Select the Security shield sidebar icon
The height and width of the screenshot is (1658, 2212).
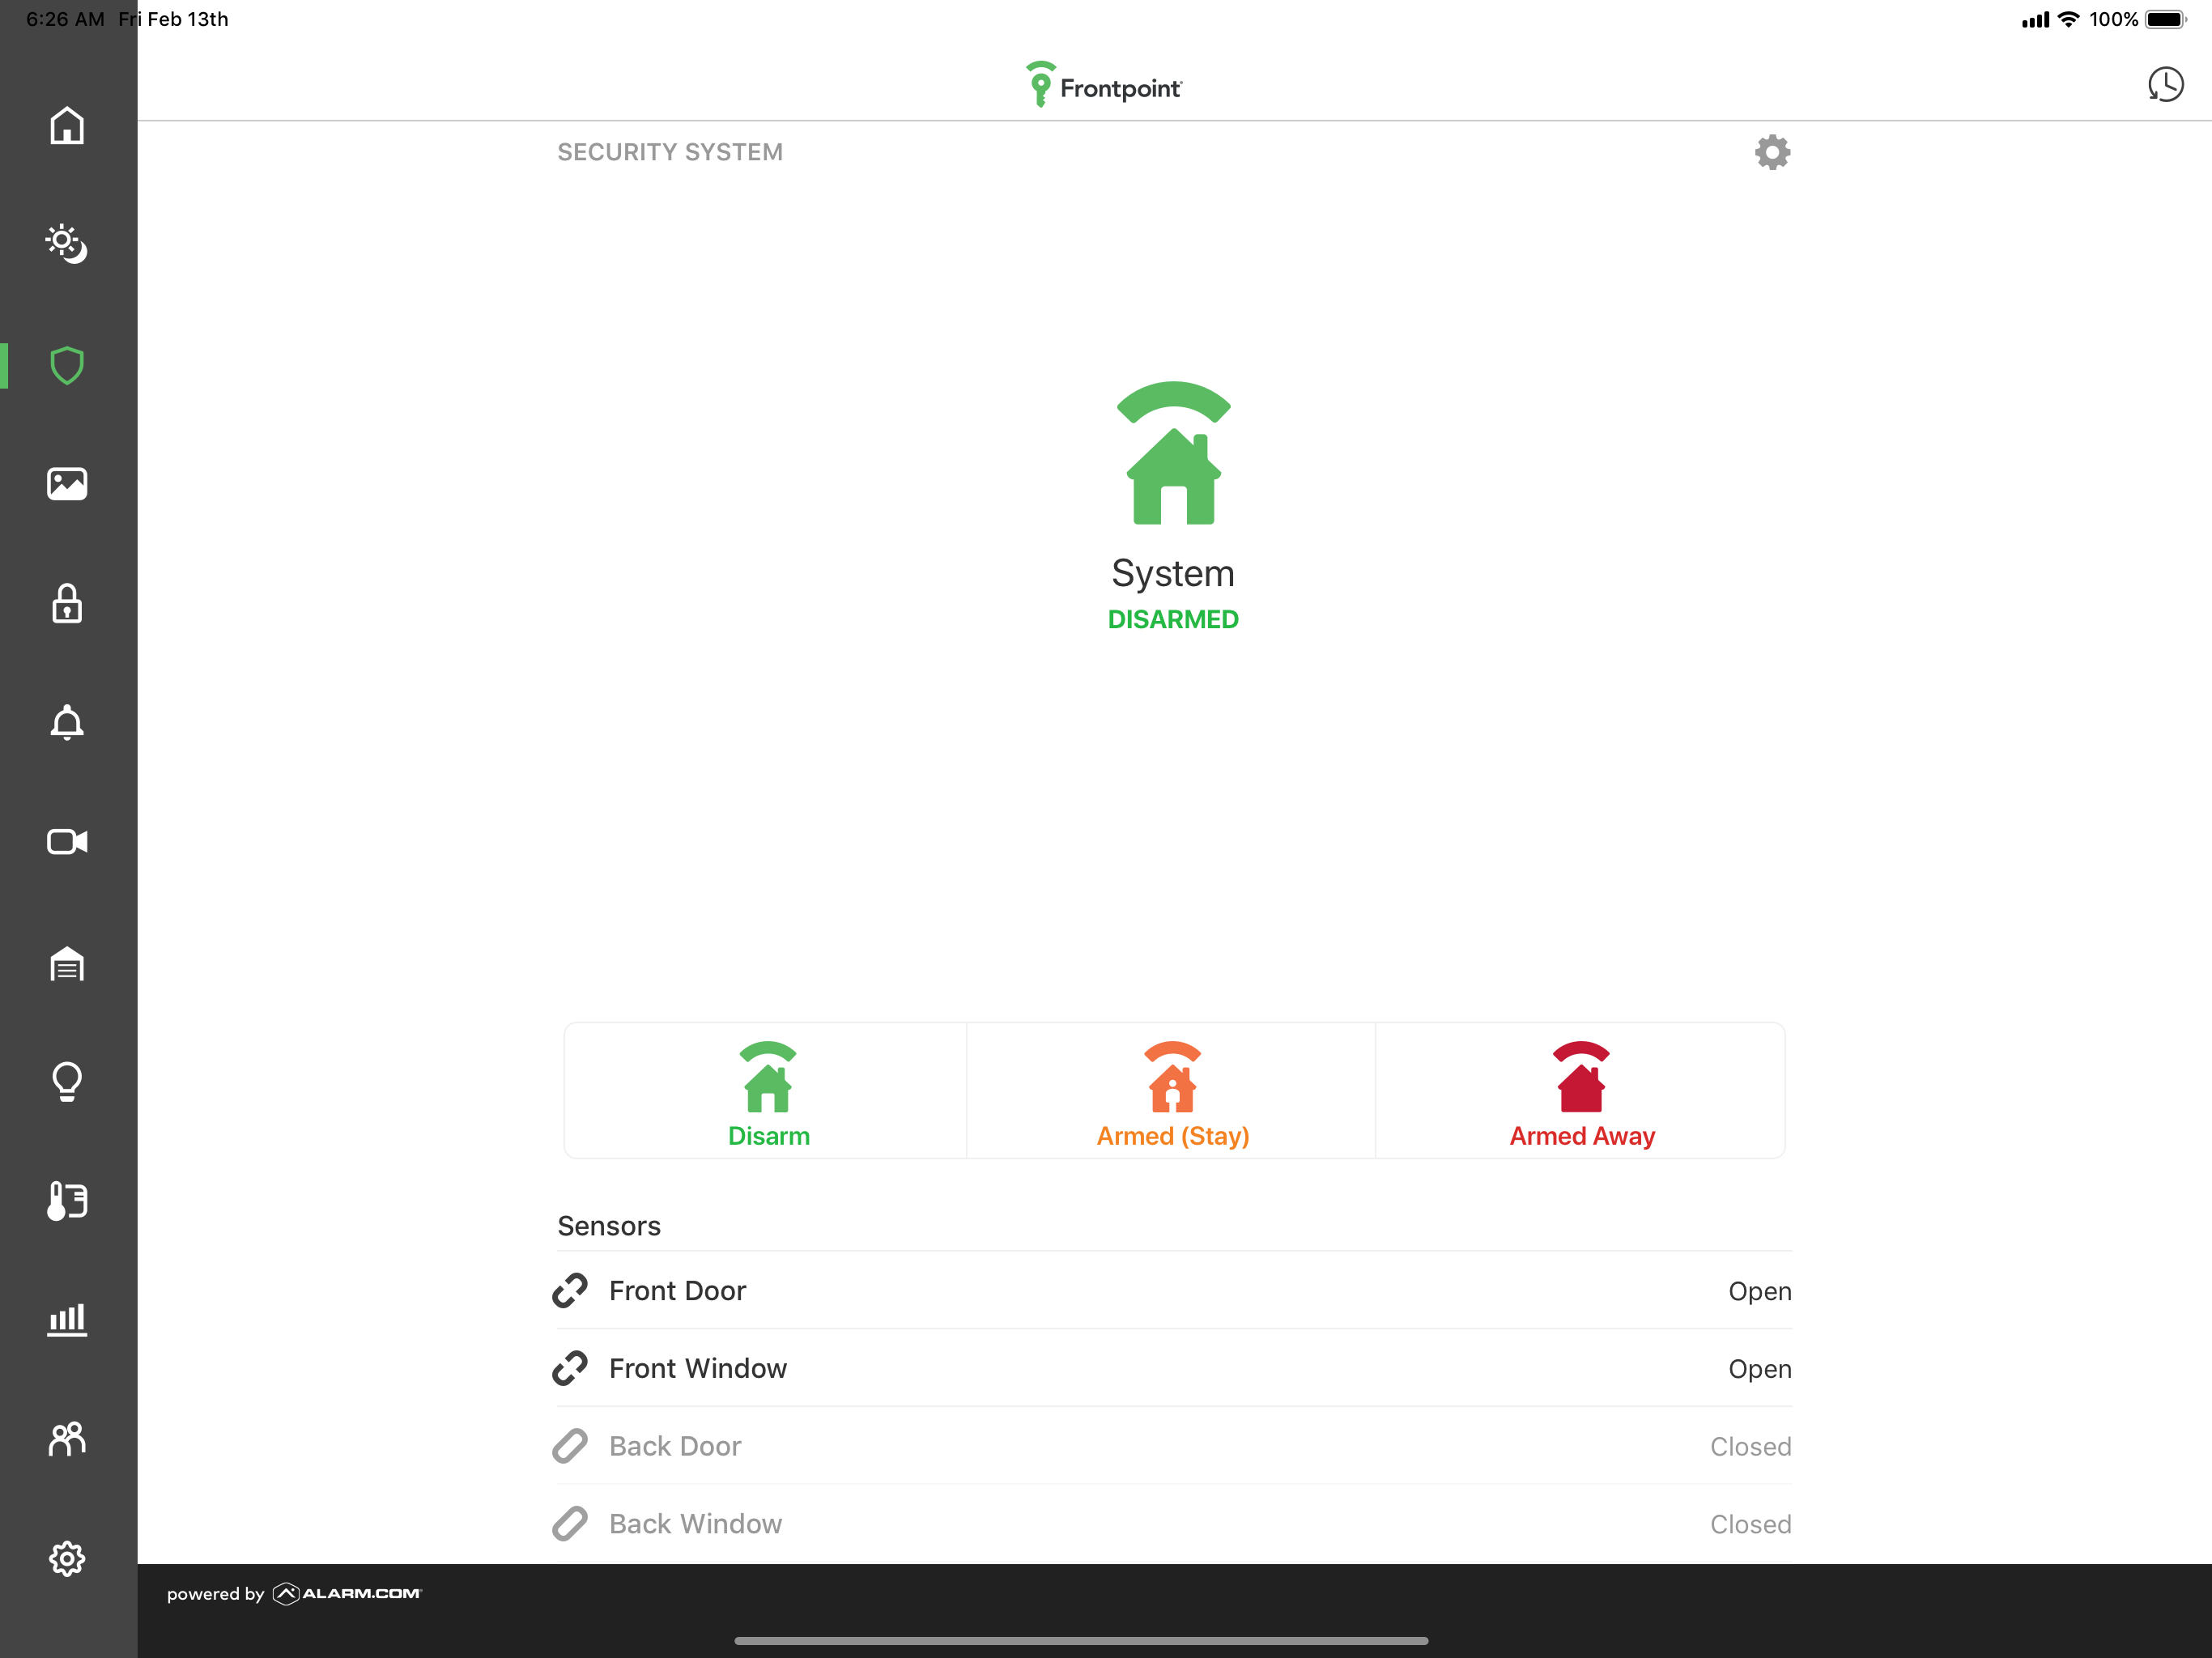[67, 366]
